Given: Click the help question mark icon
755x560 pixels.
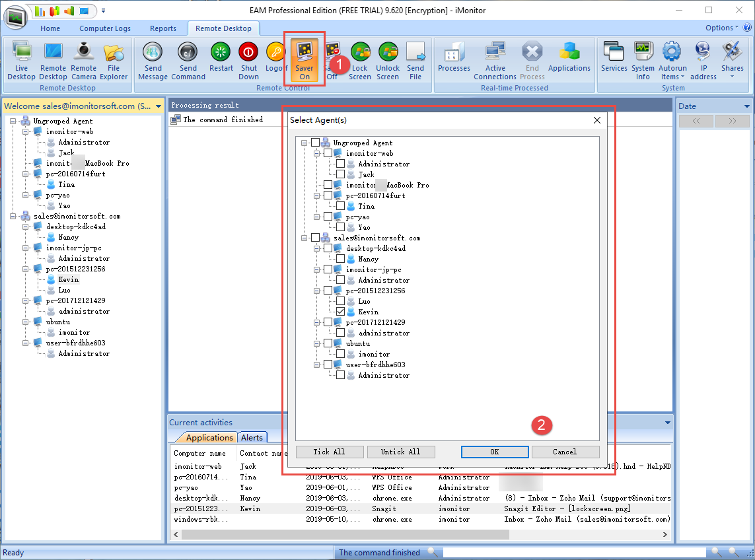Looking at the screenshot, I should tap(747, 28).
